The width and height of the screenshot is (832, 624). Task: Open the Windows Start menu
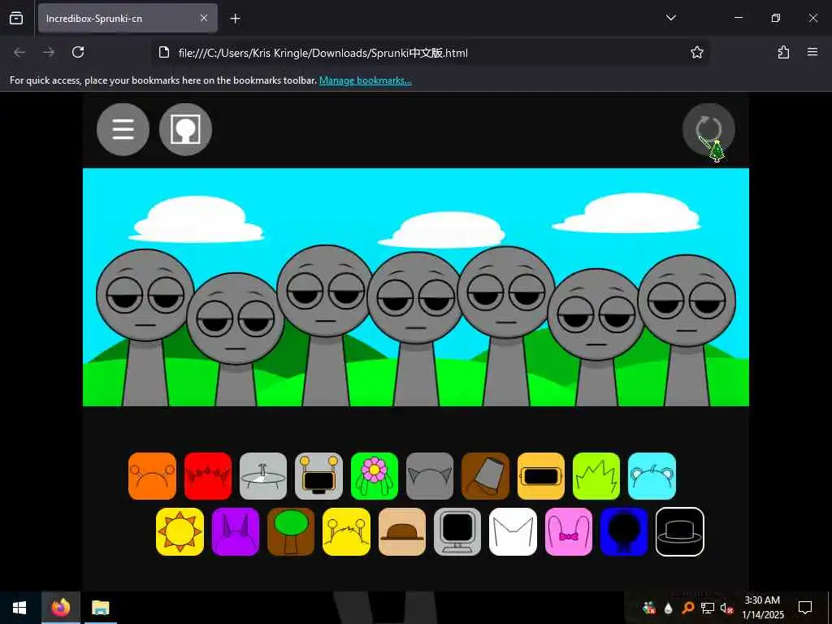(19, 608)
